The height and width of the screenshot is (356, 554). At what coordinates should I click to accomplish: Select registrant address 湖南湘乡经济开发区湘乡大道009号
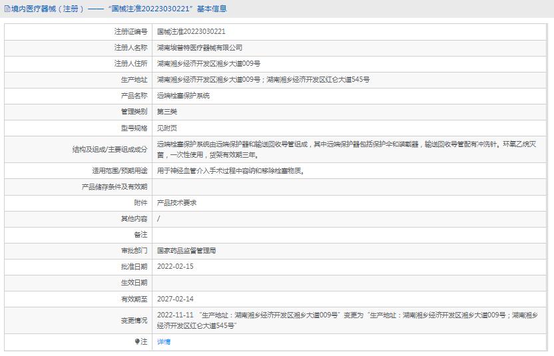pyautogui.click(x=209, y=64)
